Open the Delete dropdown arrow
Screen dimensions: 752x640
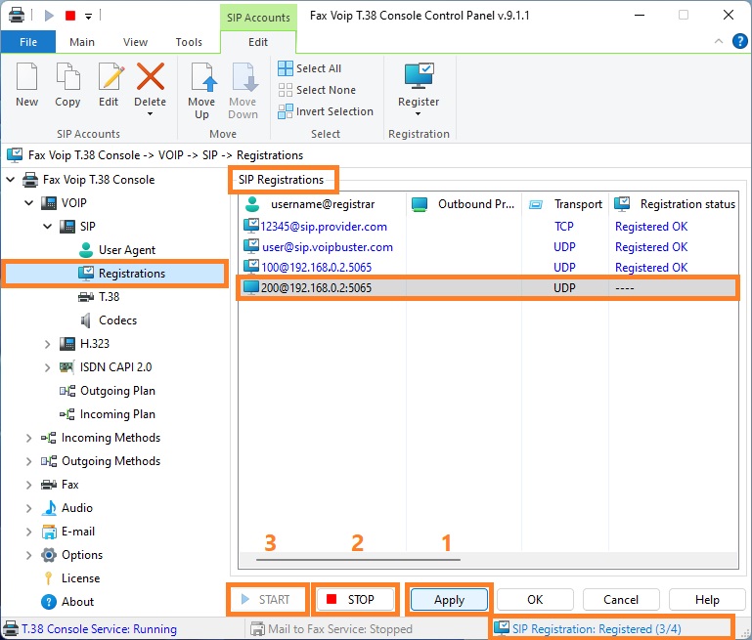(151, 114)
